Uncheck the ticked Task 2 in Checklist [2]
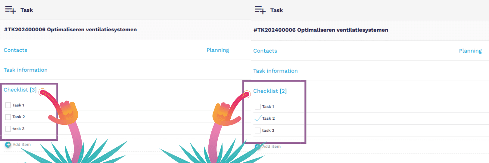Screen dimensions: 489x163 point(258,118)
